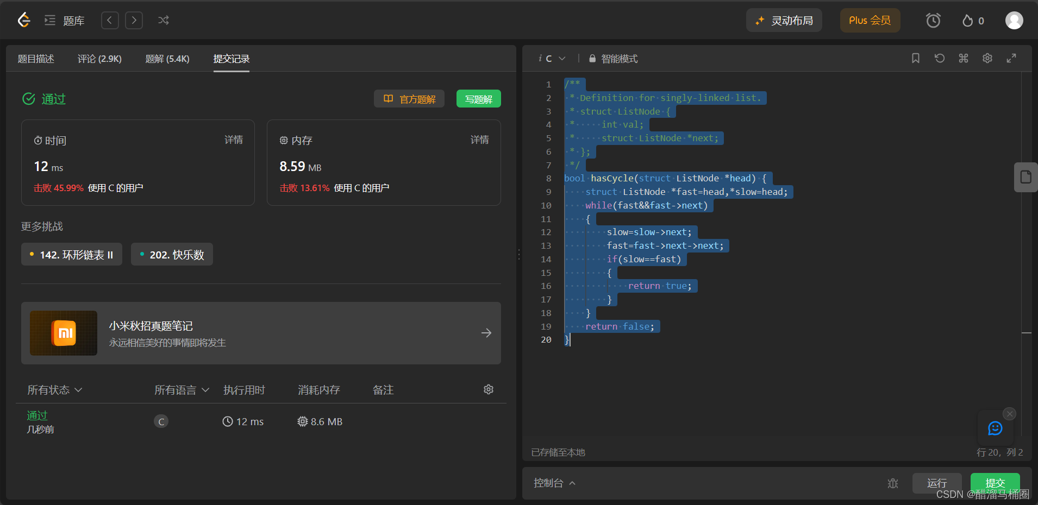Click code line 16 return true
The height and width of the screenshot is (505, 1038).
coord(660,286)
